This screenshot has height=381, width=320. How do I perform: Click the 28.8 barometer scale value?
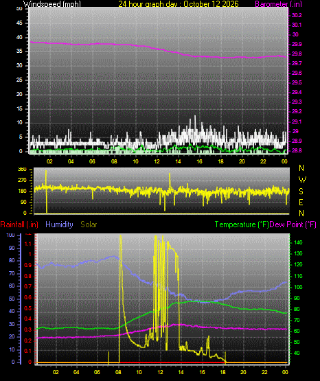tap(297, 150)
